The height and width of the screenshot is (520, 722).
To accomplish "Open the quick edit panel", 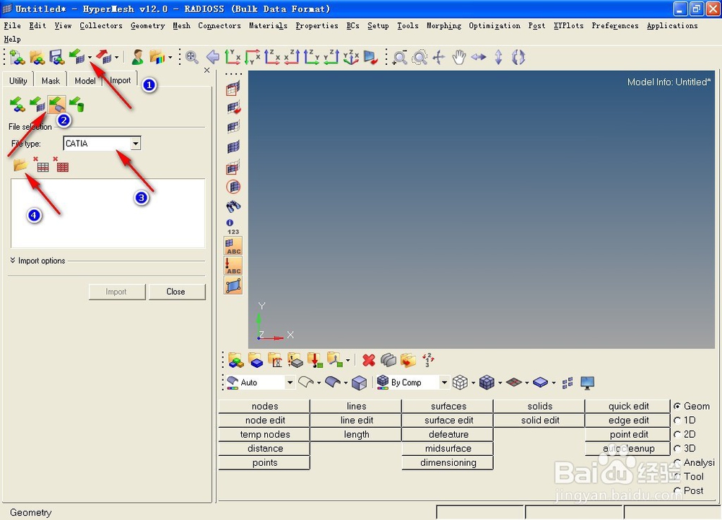I will pyautogui.click(x=628, y=407).
